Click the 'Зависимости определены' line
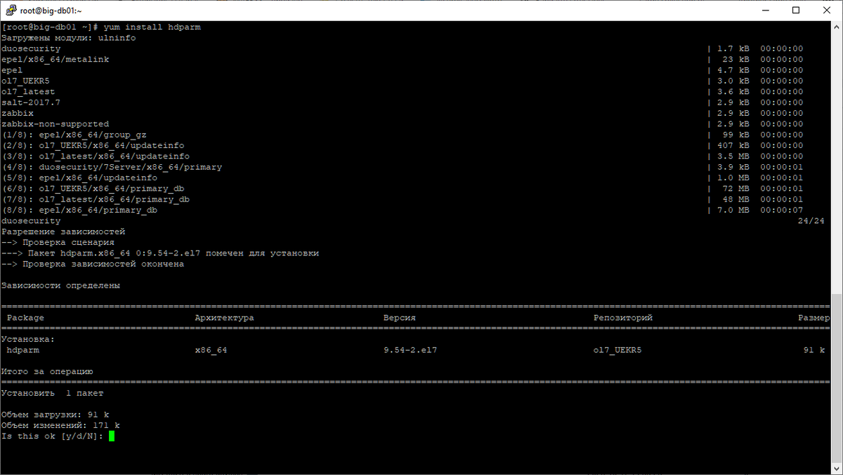Image resolution: width=843 pixels, height=475 pixels. (x=60, y=286)
